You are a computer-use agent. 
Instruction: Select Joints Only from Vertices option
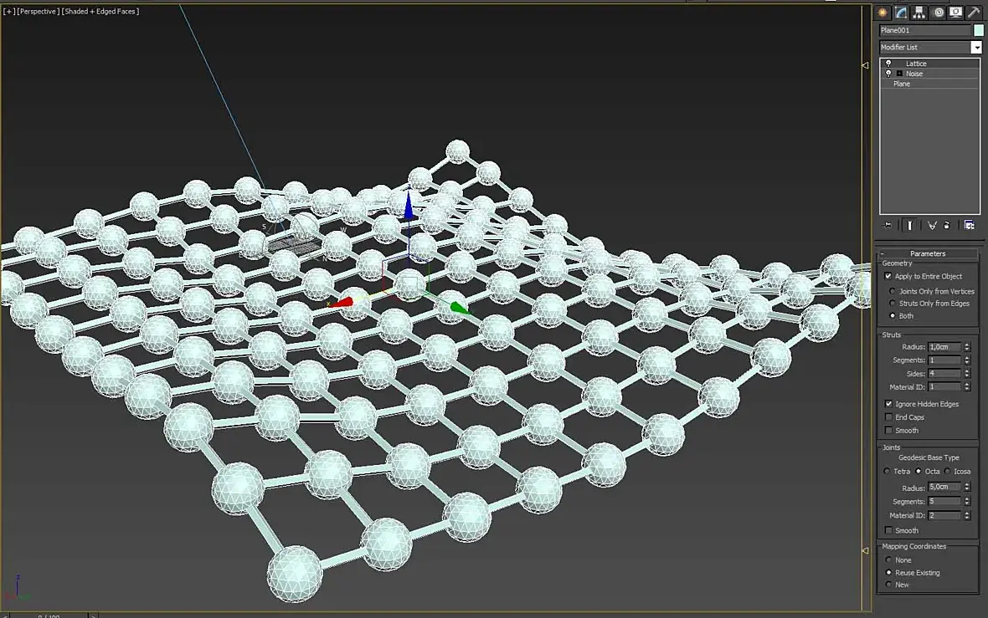coord(893,291)
